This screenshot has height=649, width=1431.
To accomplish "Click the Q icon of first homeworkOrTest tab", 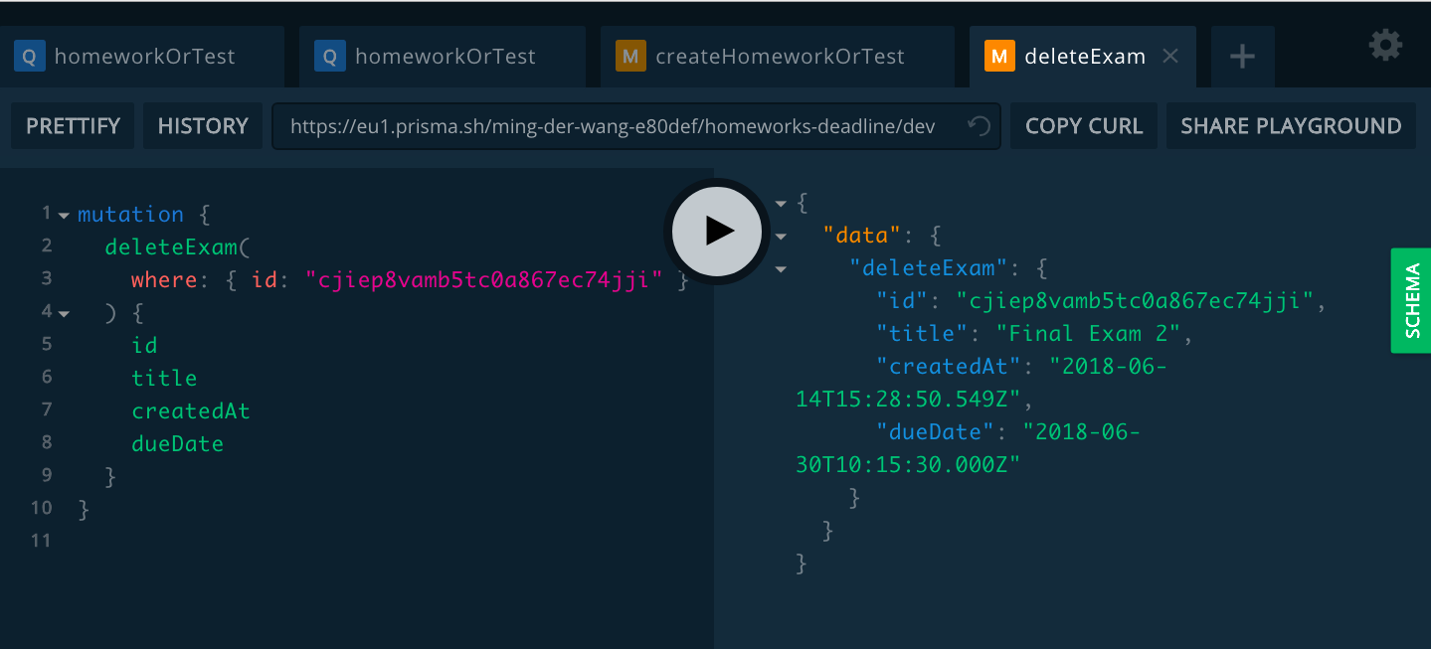I will click(x=29, y=57).
